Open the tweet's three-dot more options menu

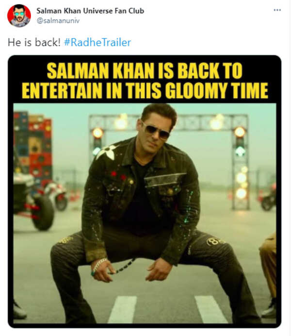pos(276,10)
